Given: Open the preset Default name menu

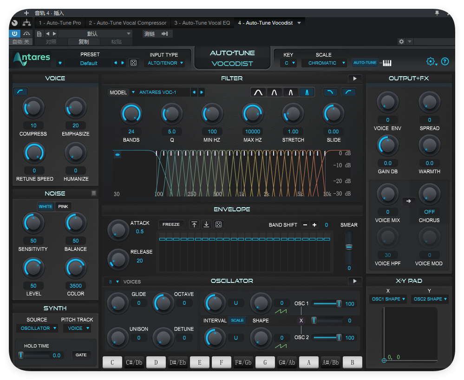Looking at the screenshot, I should tap(88, 63).
